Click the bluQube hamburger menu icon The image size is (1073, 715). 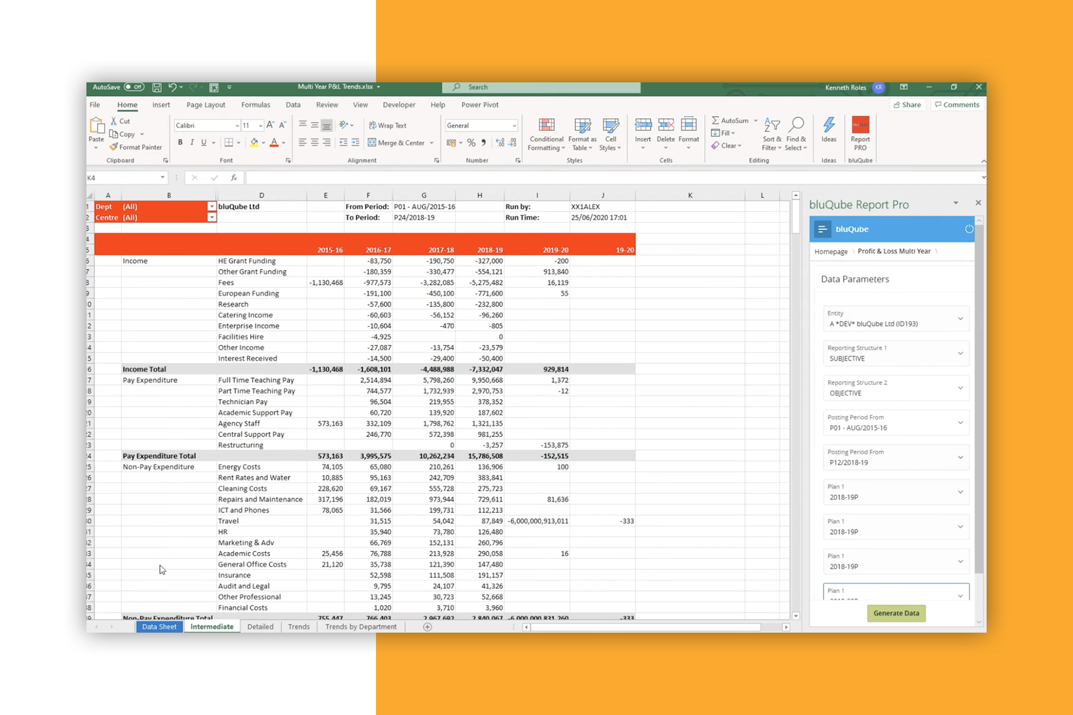click(822, 229)
